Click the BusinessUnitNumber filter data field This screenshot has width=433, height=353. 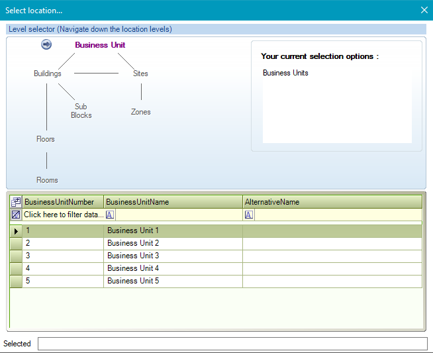[64, 215]
